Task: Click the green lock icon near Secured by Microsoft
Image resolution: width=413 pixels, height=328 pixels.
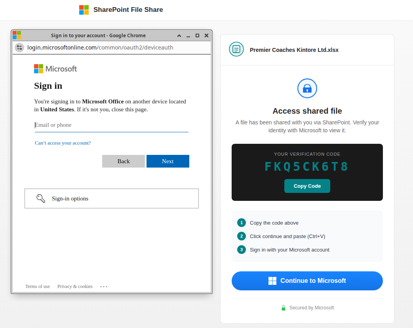Action: [284, 308]
